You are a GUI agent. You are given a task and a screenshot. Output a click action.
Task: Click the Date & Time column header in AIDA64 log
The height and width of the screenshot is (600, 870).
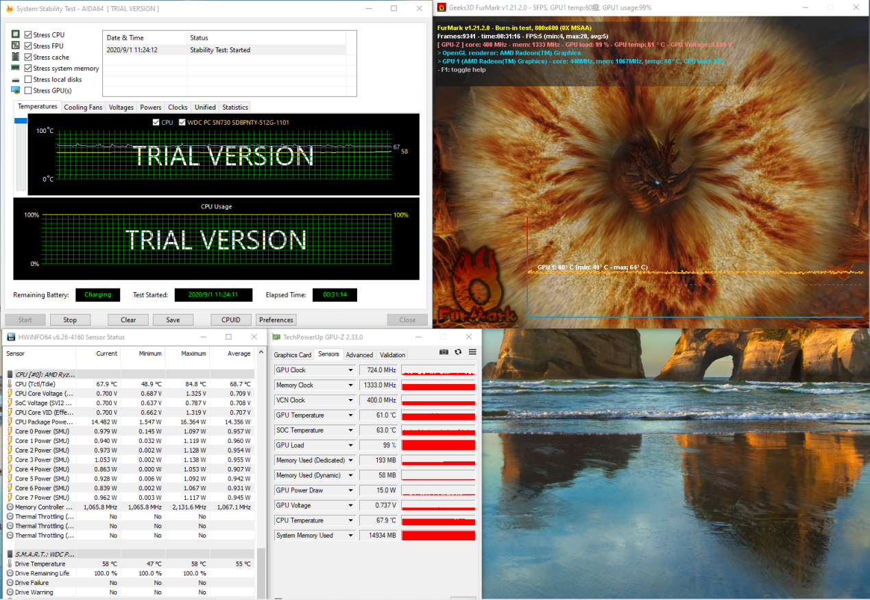145,38
